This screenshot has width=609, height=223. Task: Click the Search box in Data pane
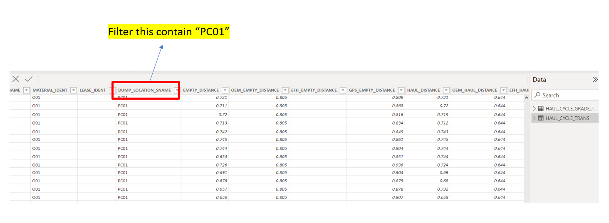[565, 95]
